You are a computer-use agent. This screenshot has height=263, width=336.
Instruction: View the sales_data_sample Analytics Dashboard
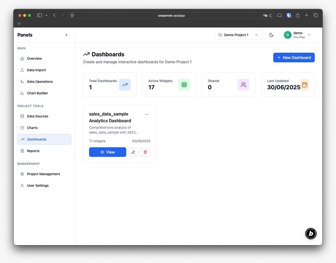pos(108,152)
